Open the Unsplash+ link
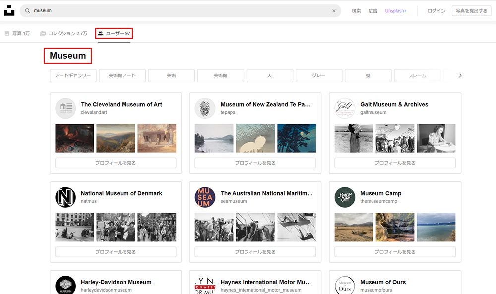This screenshot has width=496, height=294. tap(396, 11)
